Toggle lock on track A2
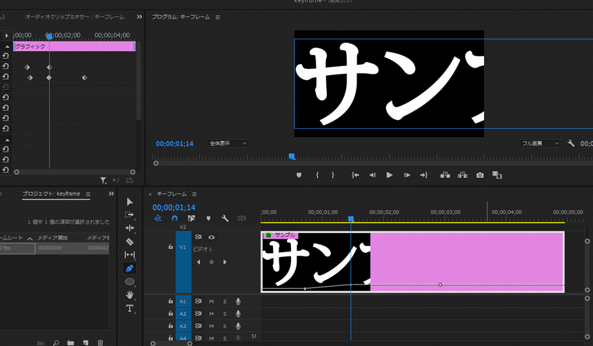Screen dimensions: 593x346 click(x=170, y=314)
